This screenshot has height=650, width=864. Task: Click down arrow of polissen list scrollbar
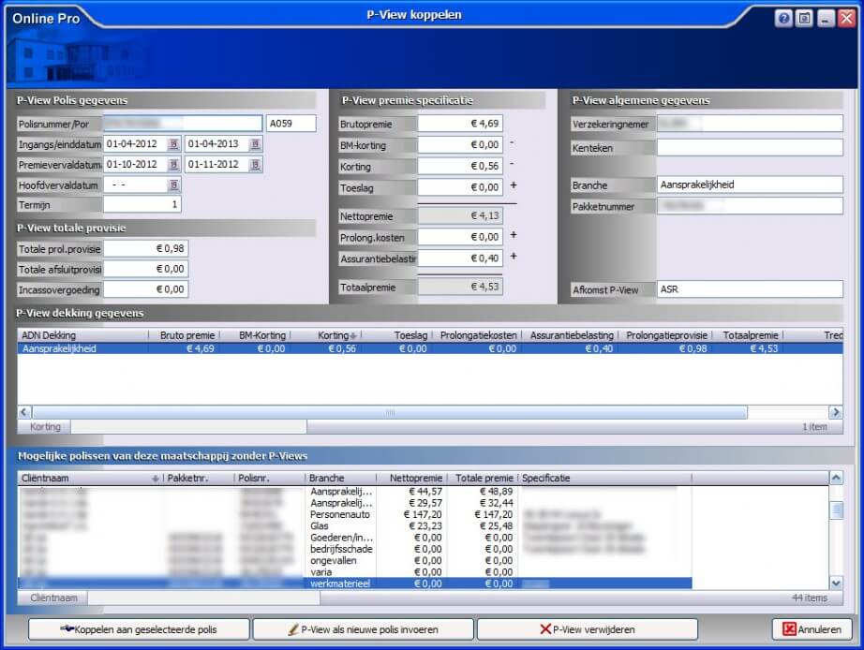(x=836, y=583)
